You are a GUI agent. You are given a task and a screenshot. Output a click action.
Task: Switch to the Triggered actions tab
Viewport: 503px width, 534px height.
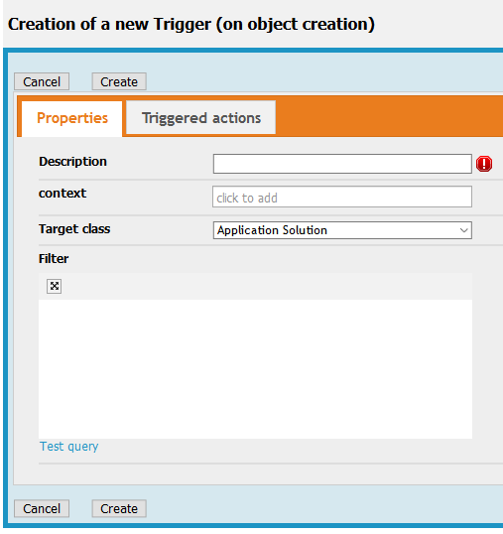click(x=200, y=118)
